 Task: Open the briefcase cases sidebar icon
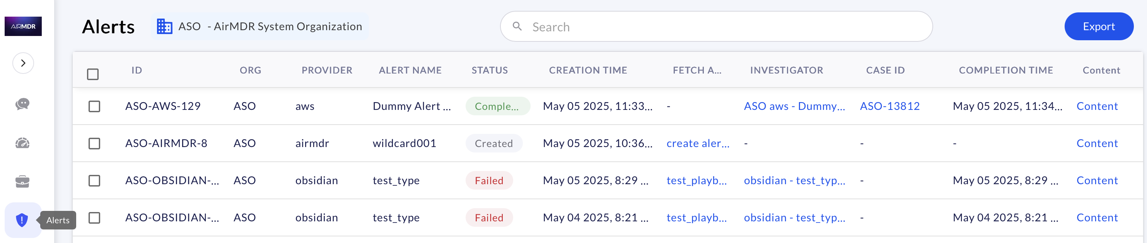pyautogui.click(x=22, y=181)
